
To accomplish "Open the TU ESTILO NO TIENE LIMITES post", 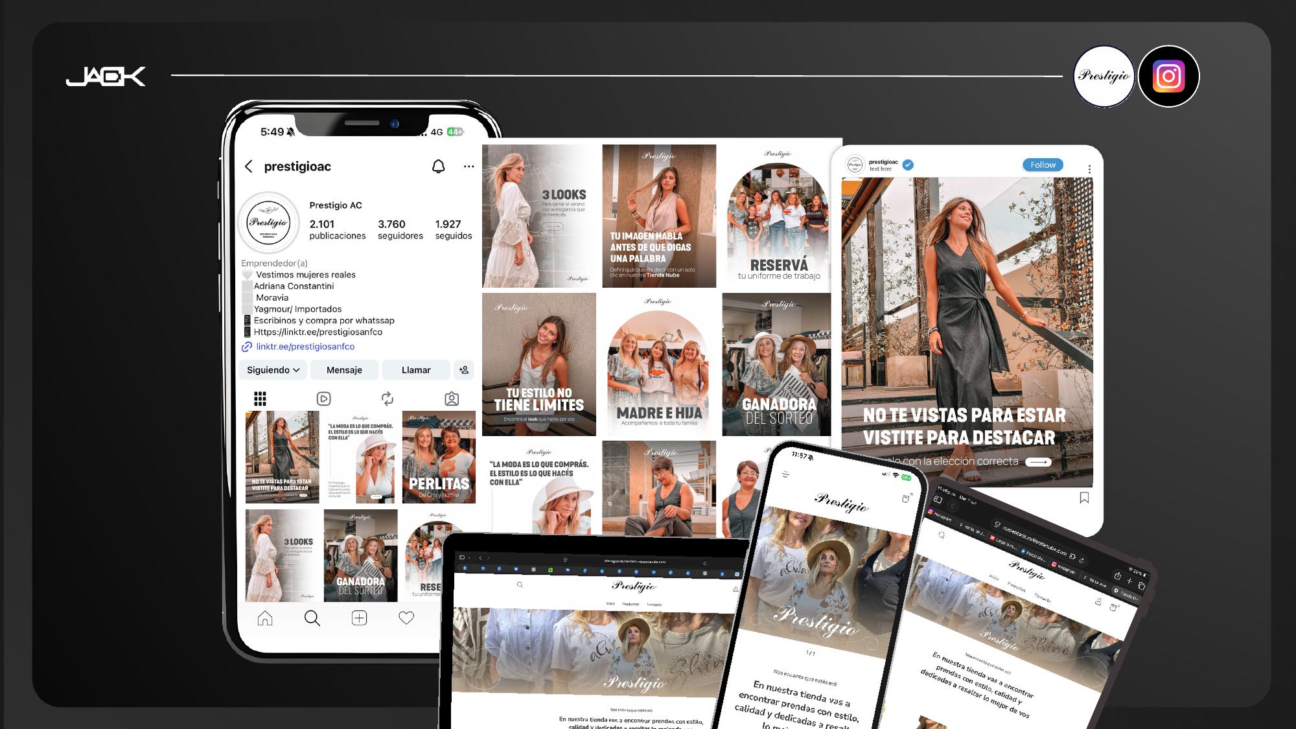I will 539,364.
